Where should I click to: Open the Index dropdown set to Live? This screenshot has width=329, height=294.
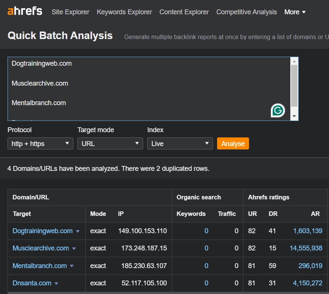click(180, 143)
